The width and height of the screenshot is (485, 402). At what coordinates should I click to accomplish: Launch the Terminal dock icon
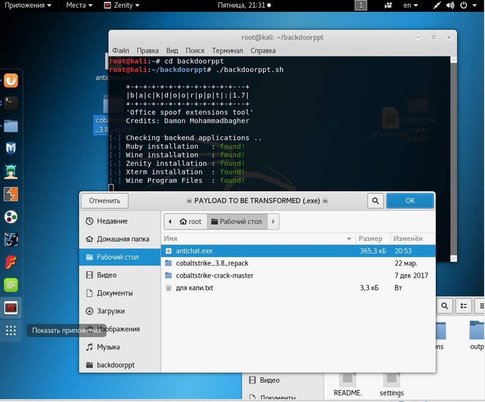11,103
